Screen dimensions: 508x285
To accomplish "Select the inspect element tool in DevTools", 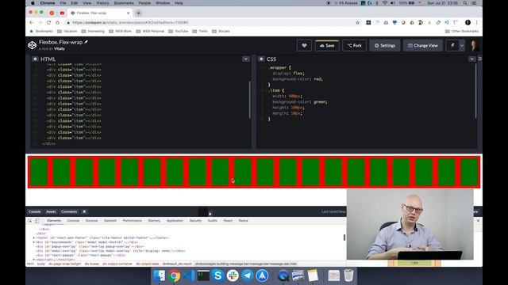I will [x=30, y=221].
